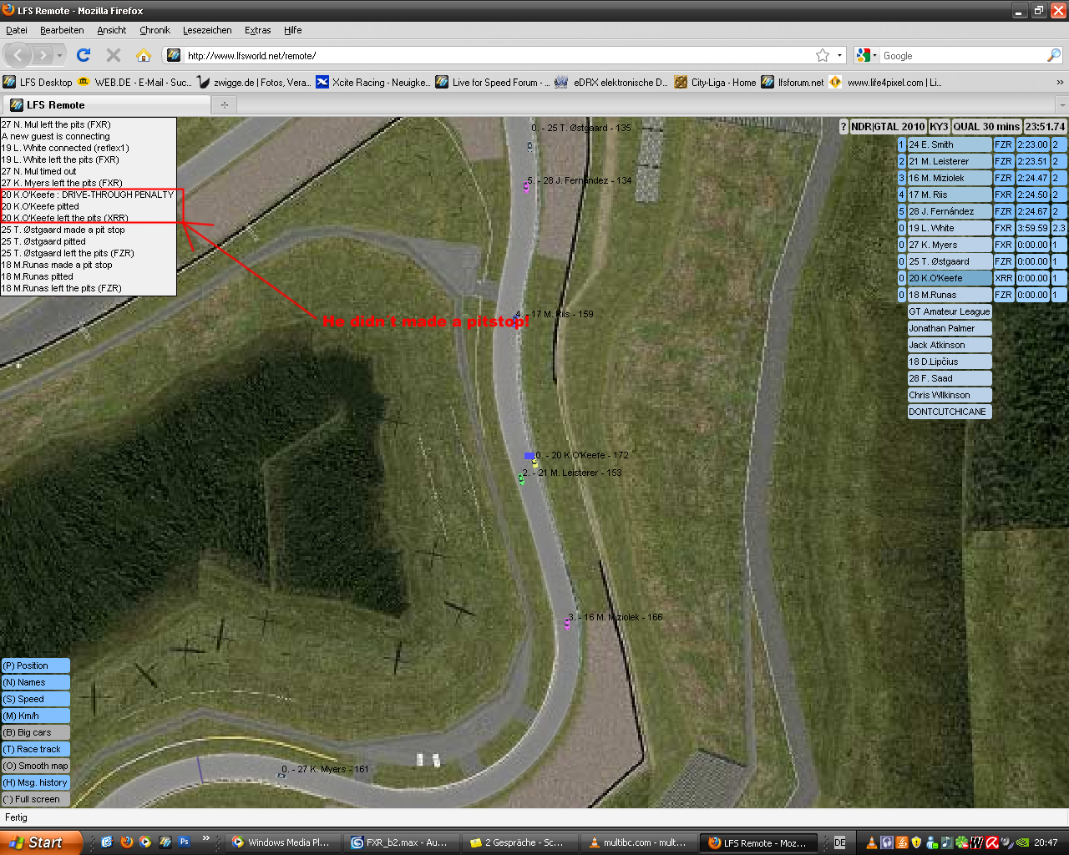Toggle the (B) Big cars option
This screenshot has height=855, width=1069.
coord(35,732)
